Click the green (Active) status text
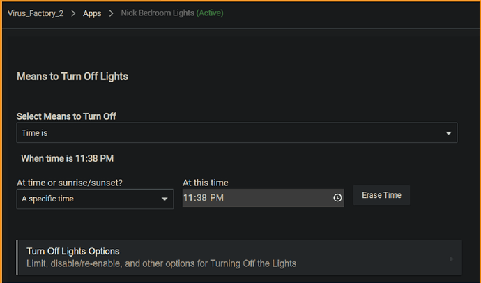The image size is (481, 283). point(208,13)
